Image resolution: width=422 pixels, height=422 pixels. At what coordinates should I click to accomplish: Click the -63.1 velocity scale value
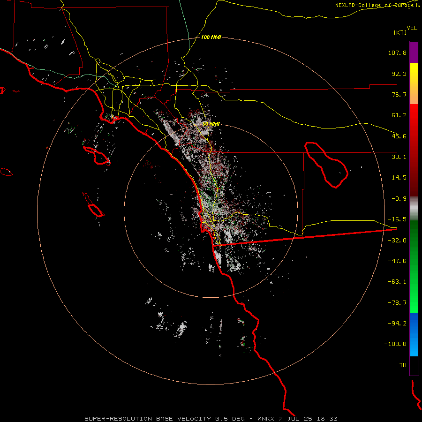397,282
